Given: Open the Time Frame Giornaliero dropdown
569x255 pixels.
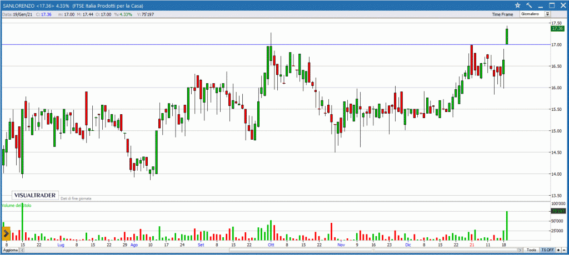Looking at the screenshot, I should (x=535, y=14).
